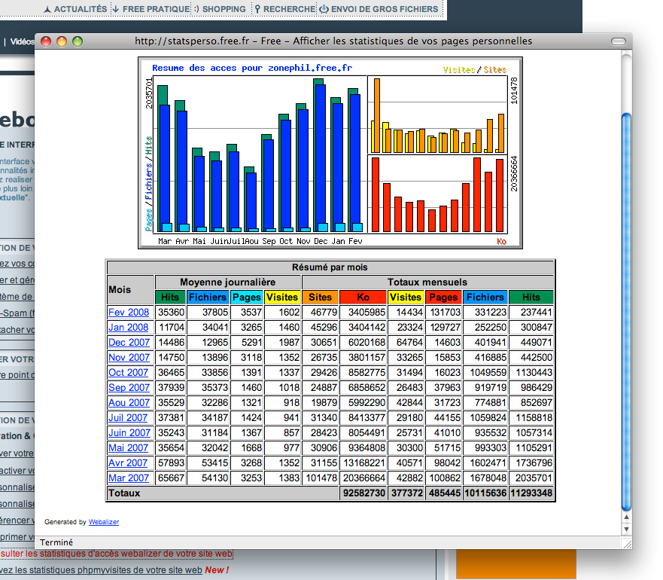The image size is (663, 580).
Task: Click the yellow Visites header under Totaux mensuels
Action: click(406, 298)
